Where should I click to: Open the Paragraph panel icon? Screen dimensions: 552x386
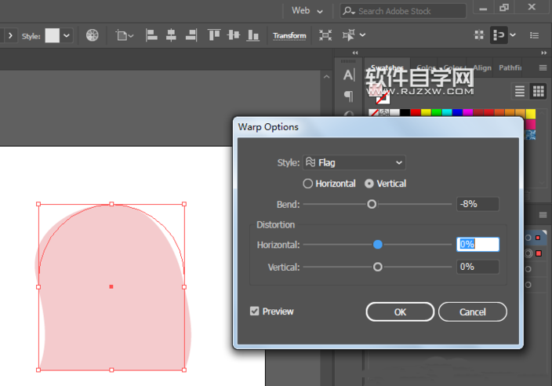[349, 96]
